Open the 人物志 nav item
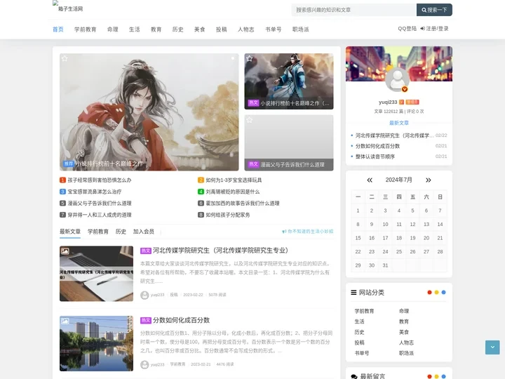The width and height of the screenshot is (505, 379). pyautogui.click(x=246, y=29)
